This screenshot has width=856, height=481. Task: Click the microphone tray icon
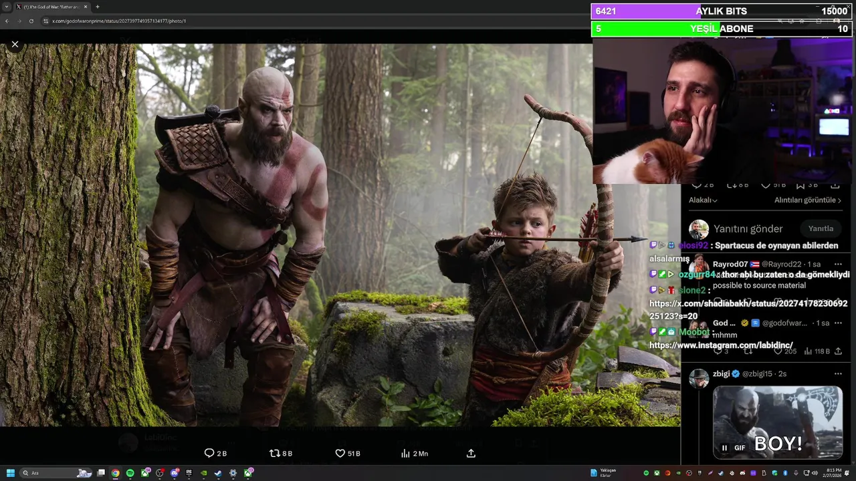point(796,473)
